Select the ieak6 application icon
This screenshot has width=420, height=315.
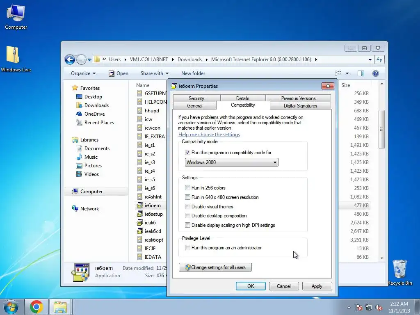click(x=140, y=223)
